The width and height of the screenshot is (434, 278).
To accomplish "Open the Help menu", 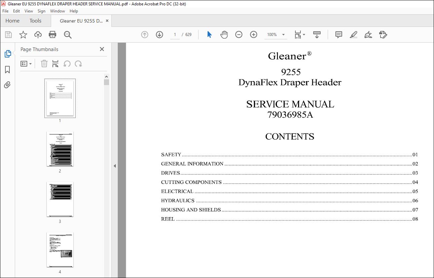I will click(x=74, y=11).
